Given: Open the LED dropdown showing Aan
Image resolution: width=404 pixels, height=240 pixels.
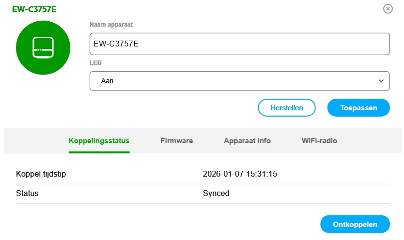Looking at the screenshot, I should click(x=239, y=81).
